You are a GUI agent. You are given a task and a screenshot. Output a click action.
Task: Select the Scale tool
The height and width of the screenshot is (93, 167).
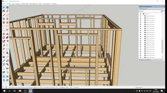coord(4,41)
